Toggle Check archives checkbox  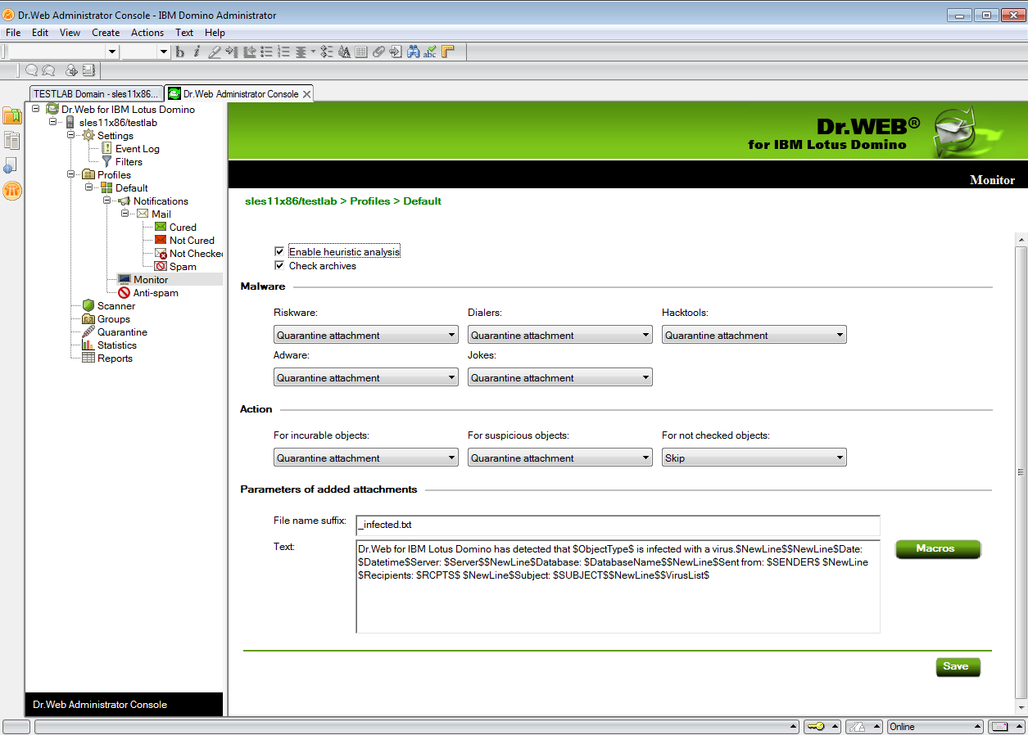[279, 266]
